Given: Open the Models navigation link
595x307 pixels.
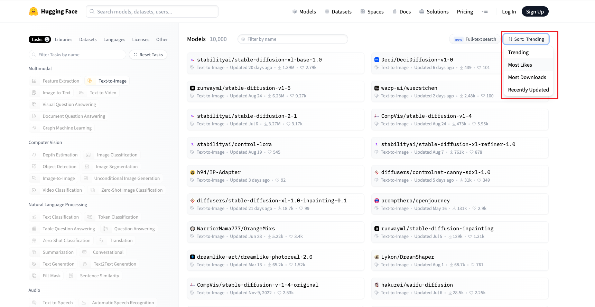Looking at the screenshot, I should [304, 11].
